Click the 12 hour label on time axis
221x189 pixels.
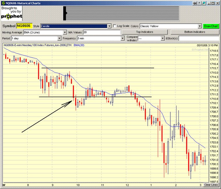[x=127, y=185]
